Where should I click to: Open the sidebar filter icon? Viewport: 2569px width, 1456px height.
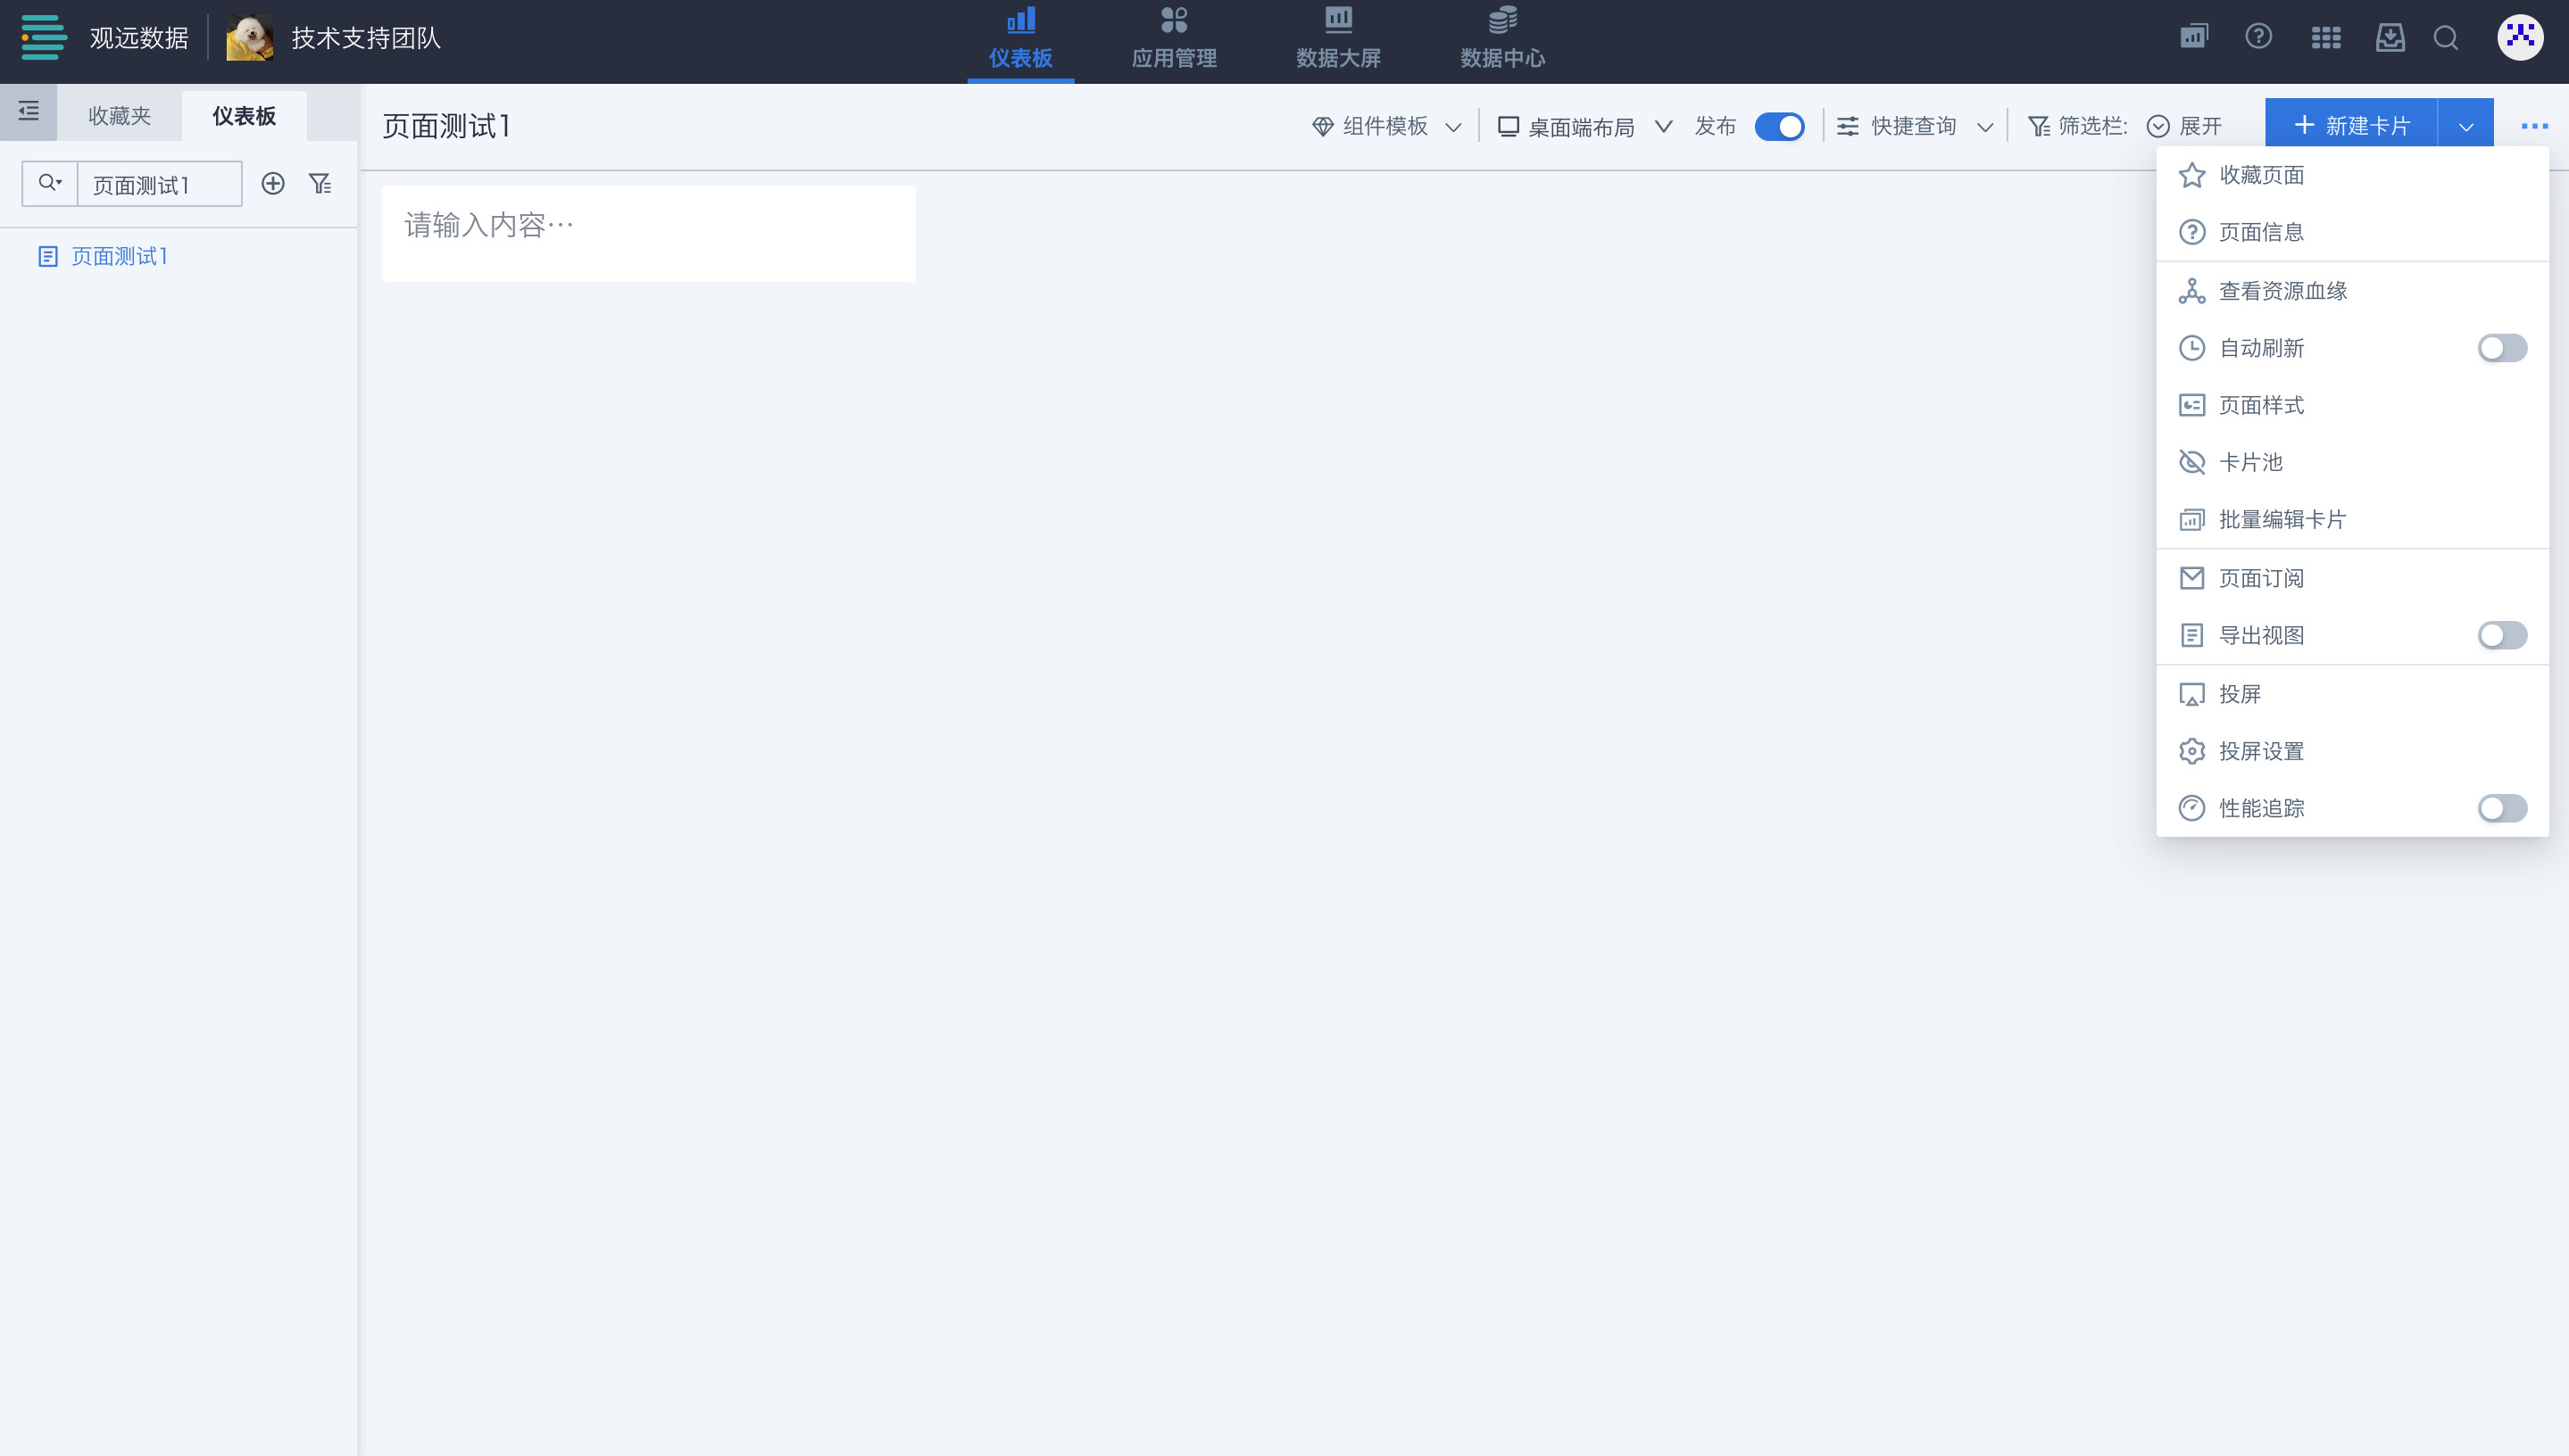[x=320, y=184]
